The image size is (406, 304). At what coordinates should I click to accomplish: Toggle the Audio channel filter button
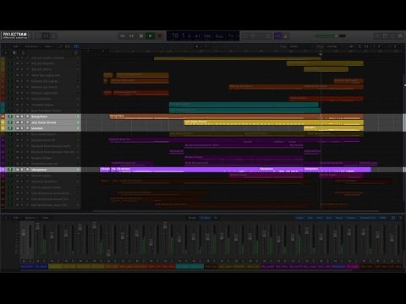[299, 218]
